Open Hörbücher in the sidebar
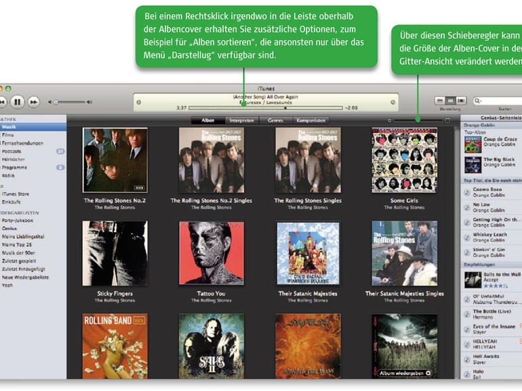 (33, 160)
